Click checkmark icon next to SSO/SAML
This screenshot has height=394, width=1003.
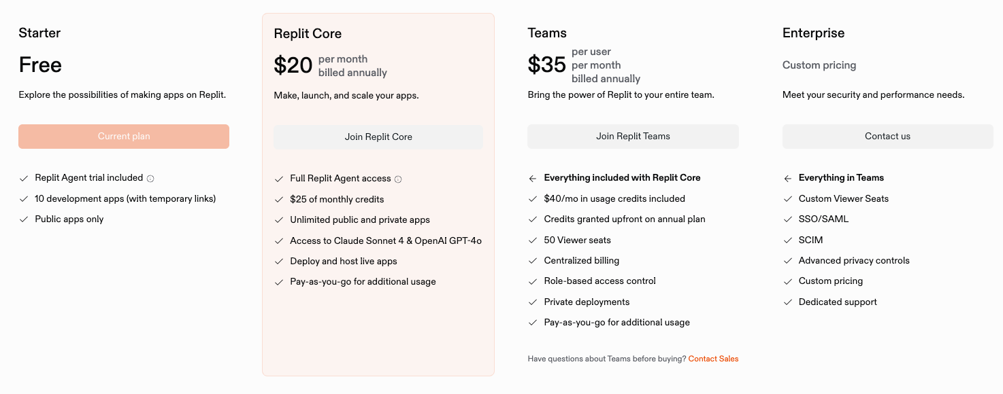point(787,219)
